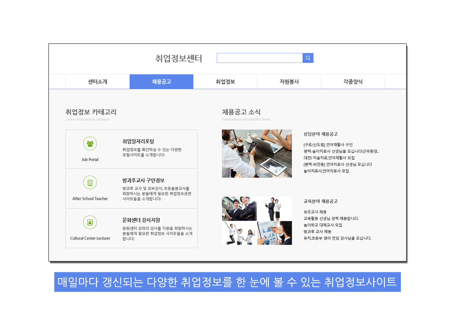This screenshot has width=455, height=331.
Task: Go to the 각종양식 tab
Action: [353, 82]
